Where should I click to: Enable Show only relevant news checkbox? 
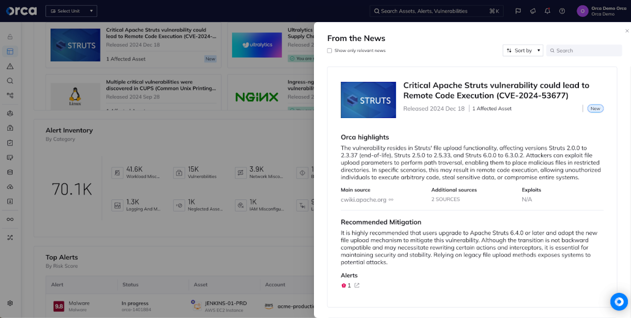tap(330, 50)
